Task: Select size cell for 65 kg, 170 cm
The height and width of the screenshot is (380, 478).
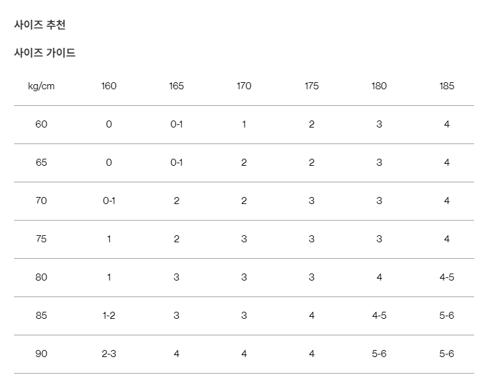Action: 244,163
